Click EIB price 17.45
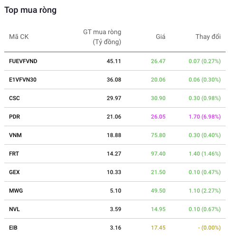The height and width of the screenshot is (241, 228). click(x=158, y=228)
